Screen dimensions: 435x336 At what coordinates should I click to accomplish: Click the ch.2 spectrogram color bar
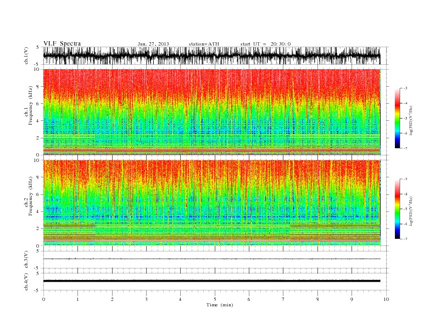pos(397,209)
